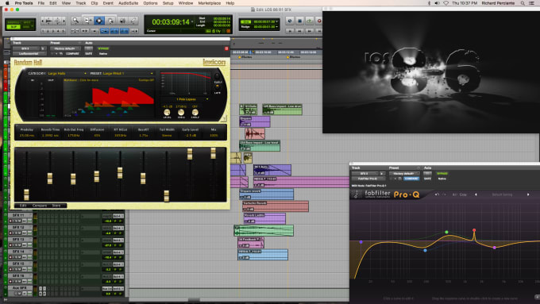Click Spotlight search icon in menu bar
This screenshot has width=540, height=304.
(x=523, y=3)
